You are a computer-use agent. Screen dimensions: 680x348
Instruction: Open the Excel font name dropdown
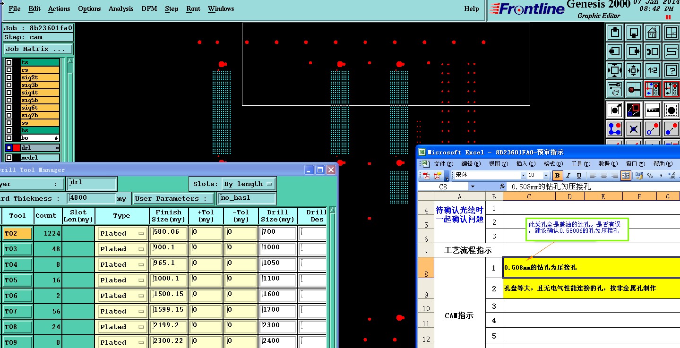coord(523,175)
